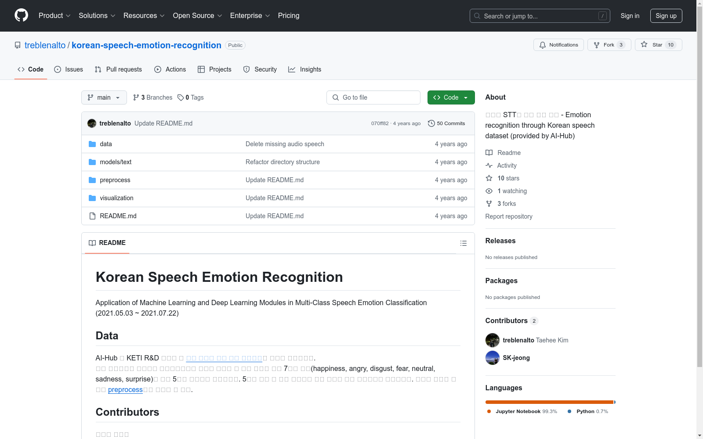
Task: Click the Branches git-branch icon
Action: 136,97
